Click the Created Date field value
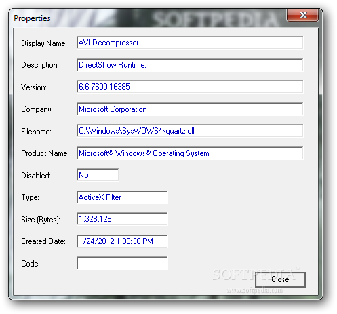The image size is (337, 314). tap(122, 241)
